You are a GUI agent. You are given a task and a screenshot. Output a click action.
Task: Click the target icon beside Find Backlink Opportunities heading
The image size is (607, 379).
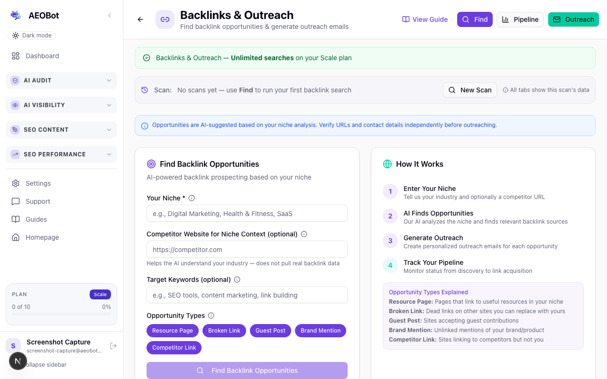(151, 164)
